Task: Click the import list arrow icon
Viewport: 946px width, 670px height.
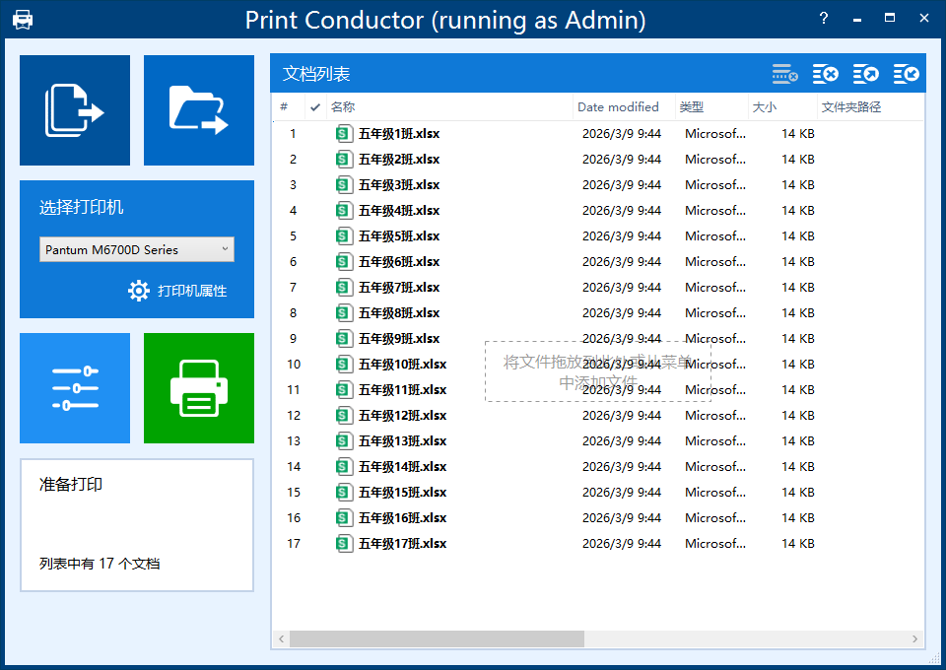Action: (907, 74)
